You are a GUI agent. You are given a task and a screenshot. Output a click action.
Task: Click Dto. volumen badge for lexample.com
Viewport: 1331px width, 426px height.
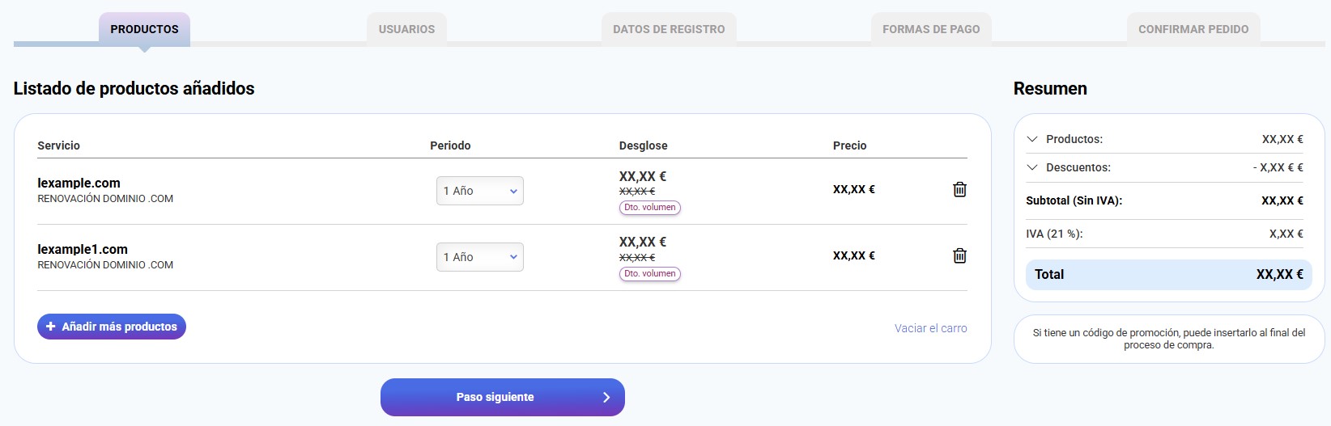coord(650,208)
